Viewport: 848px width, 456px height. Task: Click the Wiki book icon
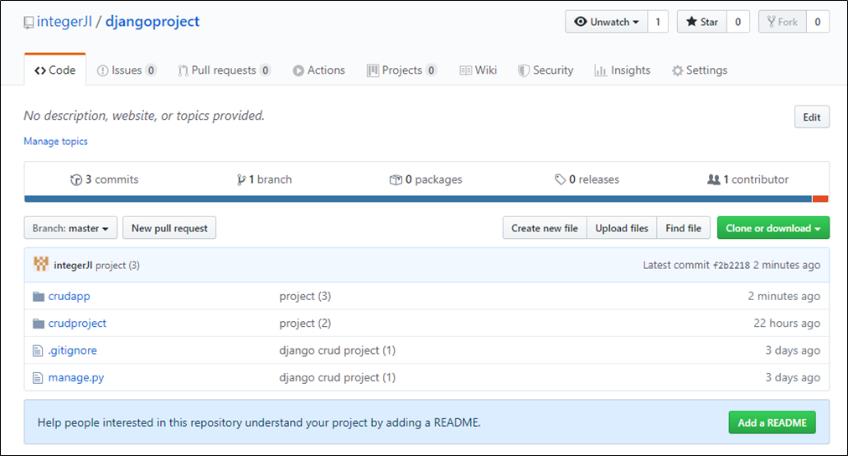pos(466,71)
